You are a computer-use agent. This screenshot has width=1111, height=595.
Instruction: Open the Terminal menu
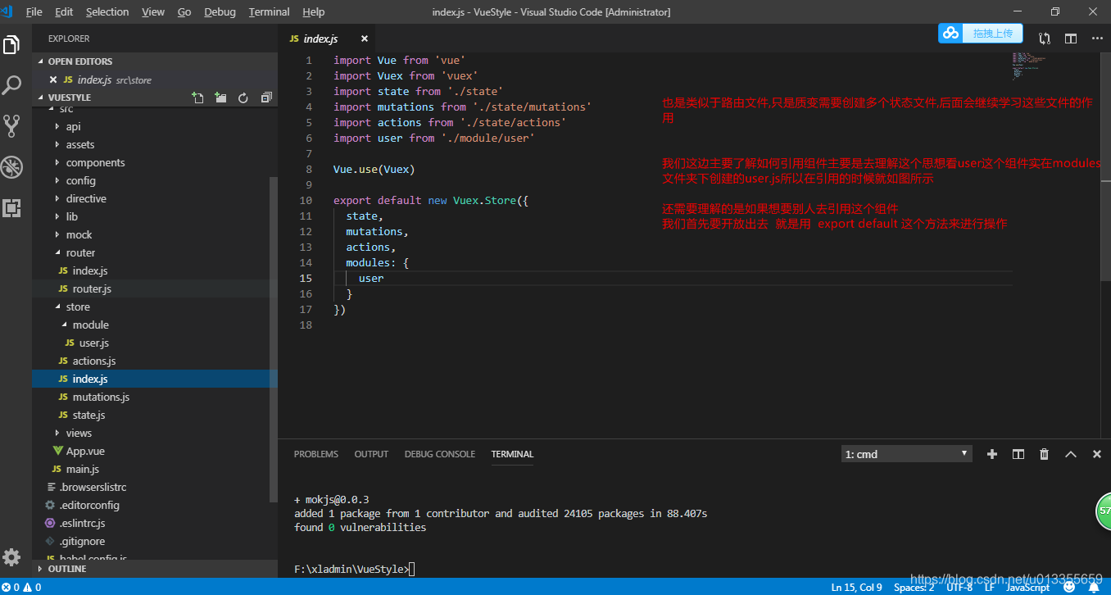(270, 11)
